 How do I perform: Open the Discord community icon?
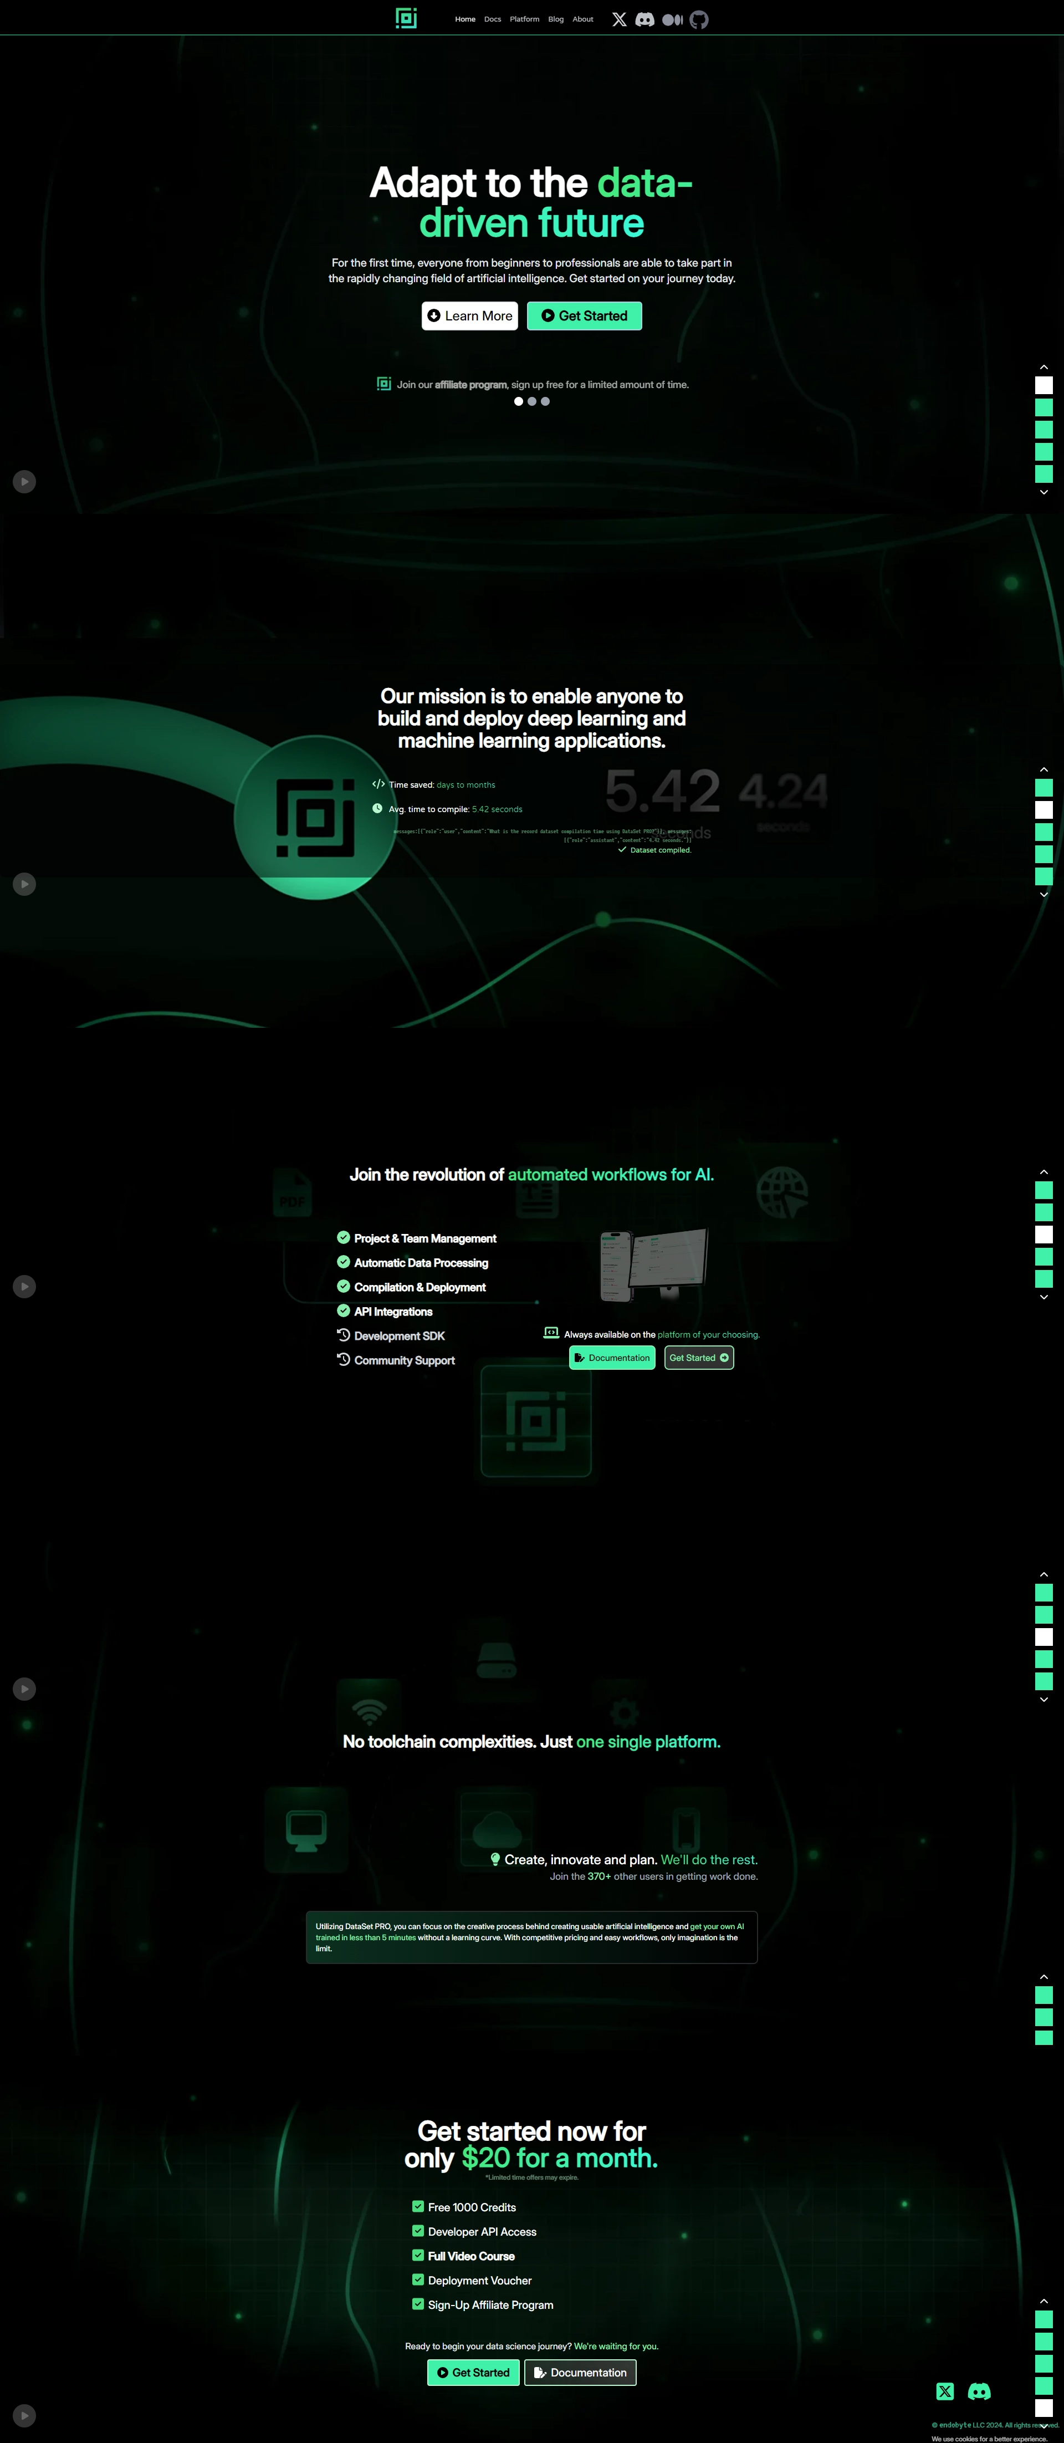pos(648,19)
